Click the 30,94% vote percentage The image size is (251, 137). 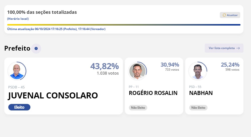click(170, 65)
